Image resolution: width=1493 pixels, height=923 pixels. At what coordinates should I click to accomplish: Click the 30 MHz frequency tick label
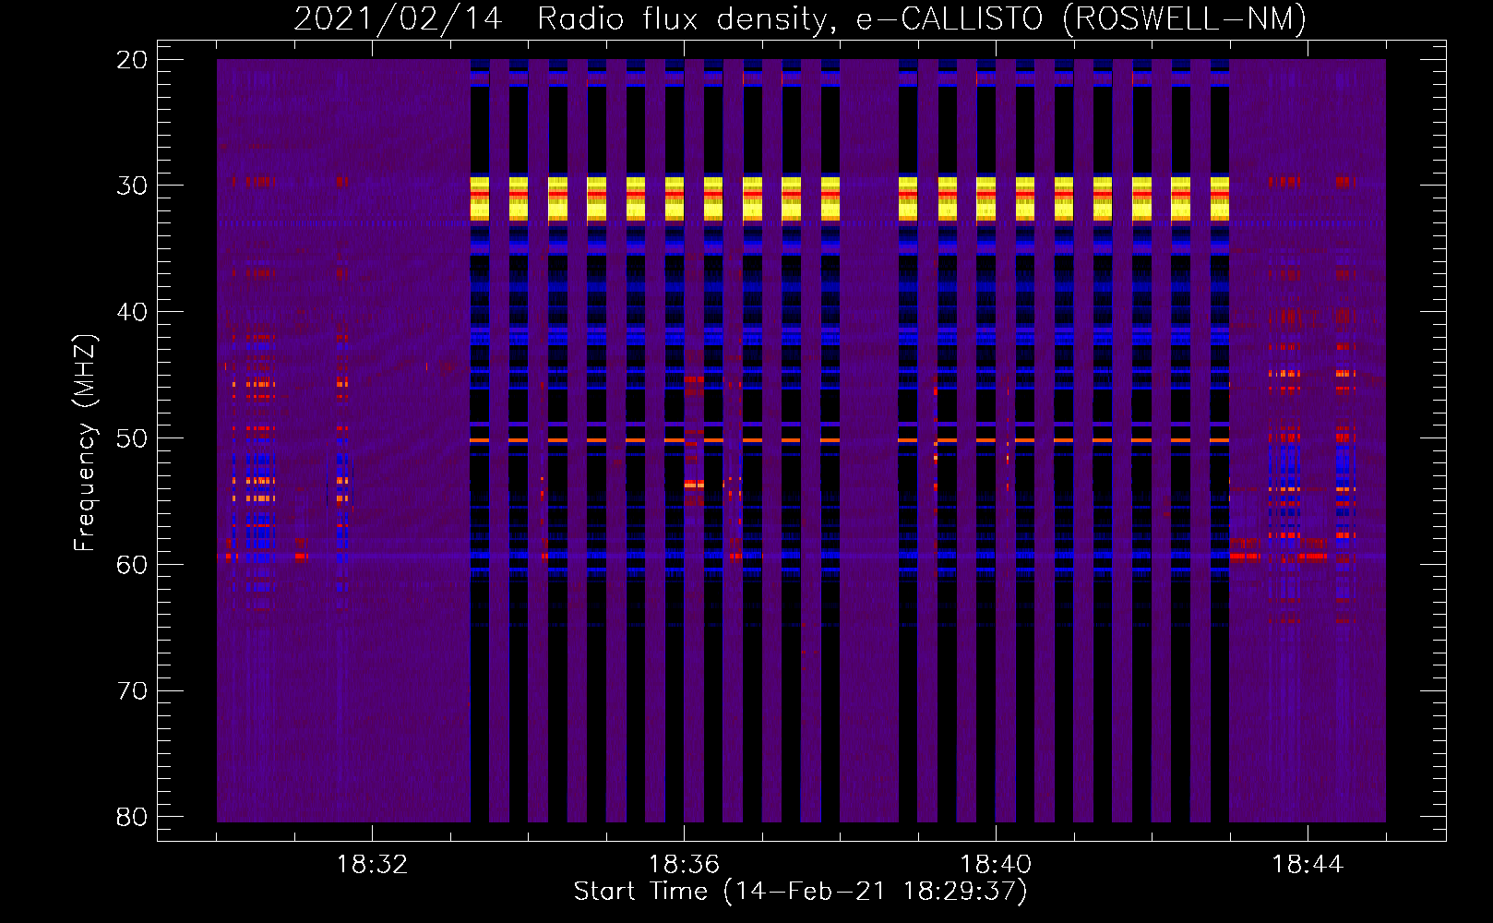[x=133, y=186]
